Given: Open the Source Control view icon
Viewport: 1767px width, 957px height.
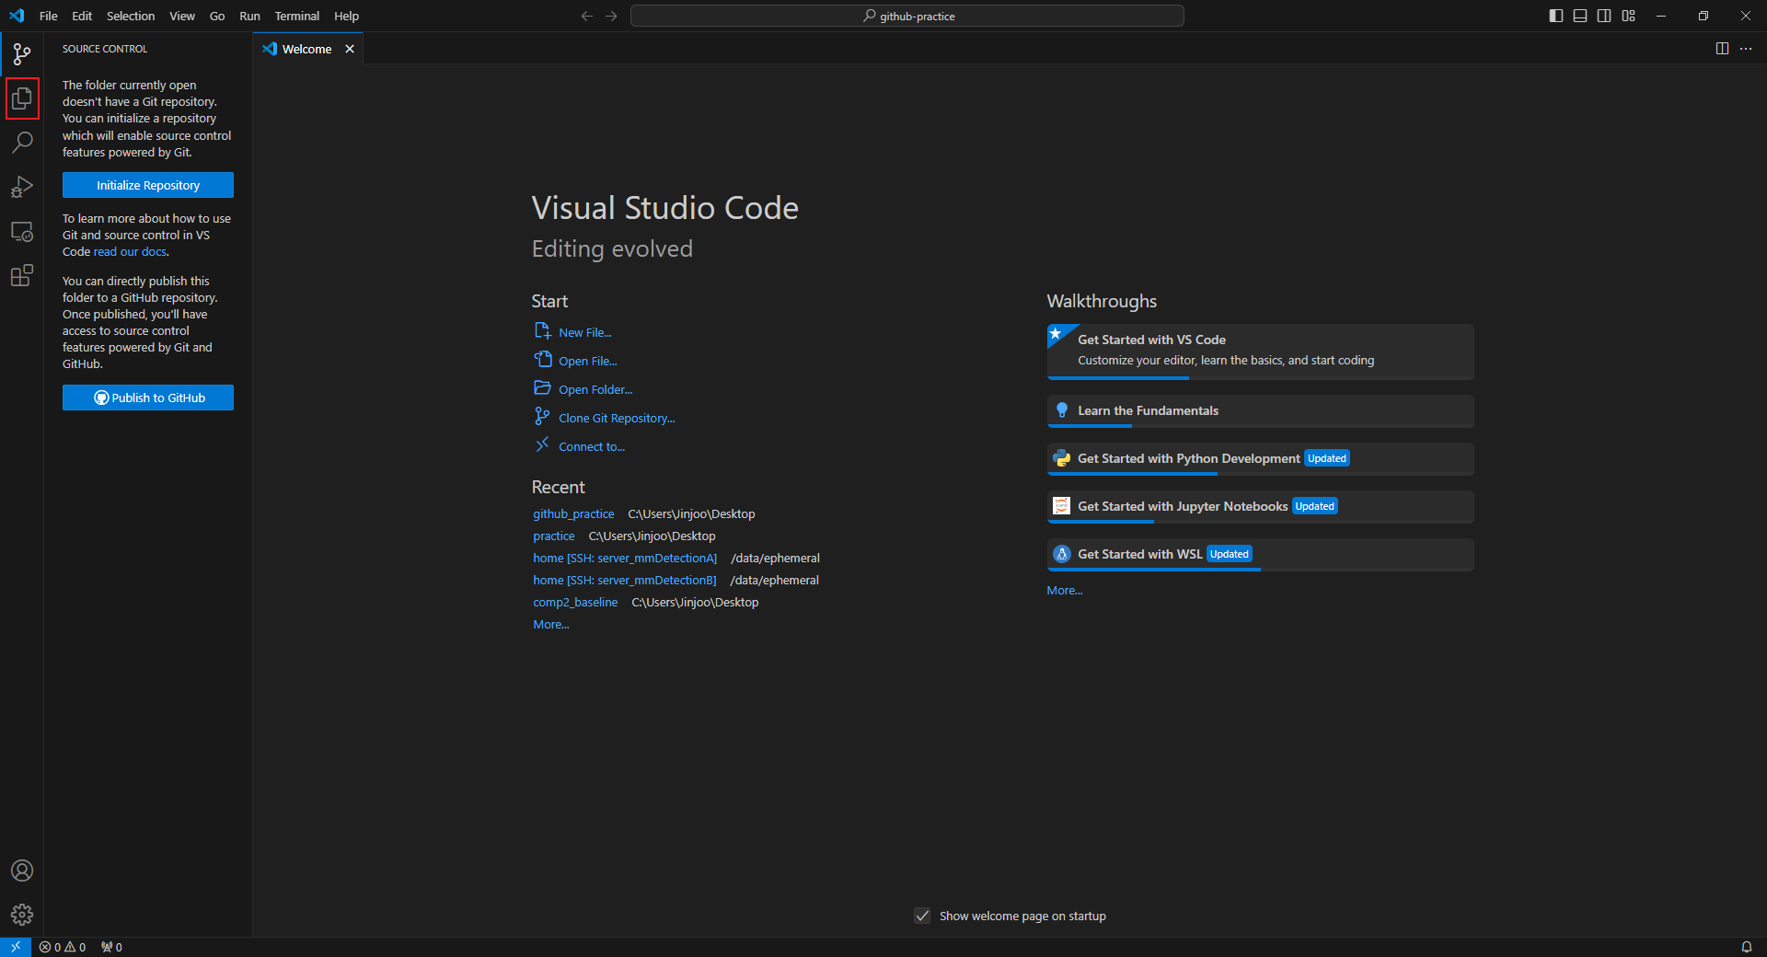Looking at the screenshot, I should (x=22, y=54).
